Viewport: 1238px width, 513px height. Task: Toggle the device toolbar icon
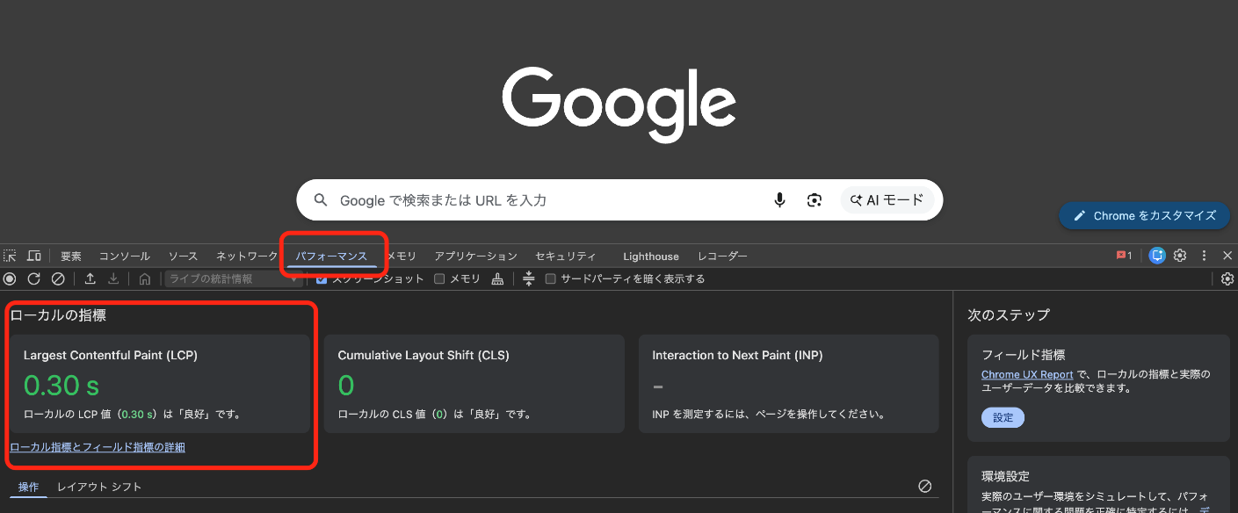[x=33, y=255]
